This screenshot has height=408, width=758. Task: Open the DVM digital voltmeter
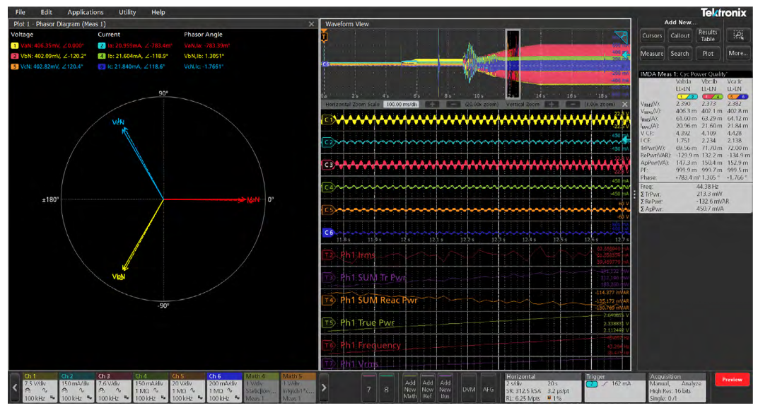[468, 387]
